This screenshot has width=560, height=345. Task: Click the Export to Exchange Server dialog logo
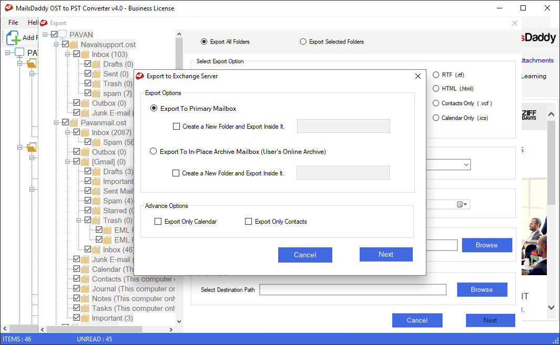pyautogui.click(x=140, y=76)
